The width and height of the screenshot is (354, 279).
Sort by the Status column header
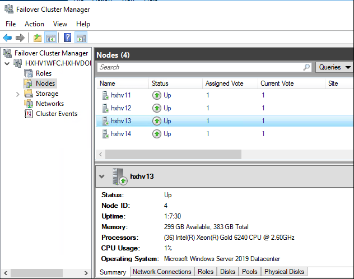[x=176, y=83]
